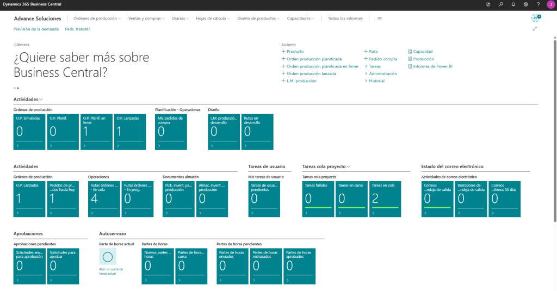
Task: Click the vertical page scrollbar
Action: pyautogui.click(x=554, y=131)
